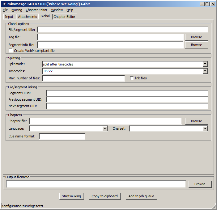Click status text Konfiguration zurückgesetzt

pos(23,206)
